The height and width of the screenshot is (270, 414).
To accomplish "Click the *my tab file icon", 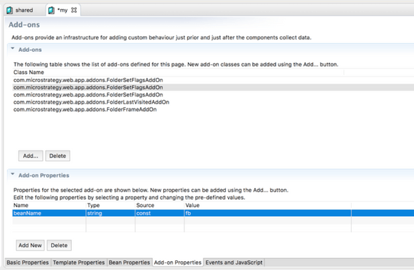I will (51, 10).
